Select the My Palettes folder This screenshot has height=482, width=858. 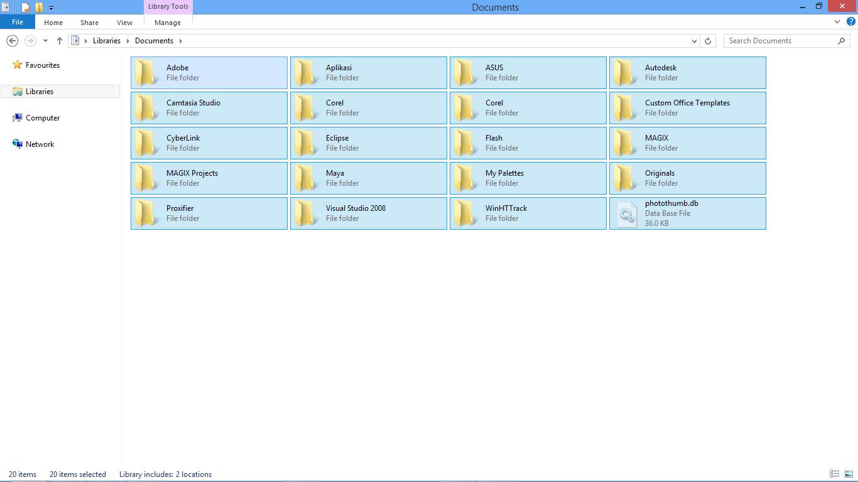pos(528,178)
